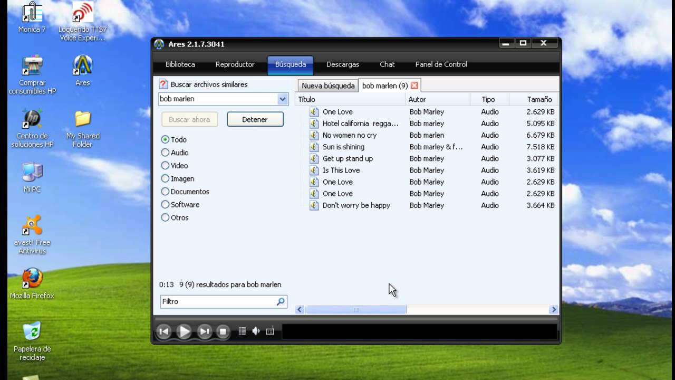Click the Detener button
This screenshot has height=380, width=675.
(255, 119)
